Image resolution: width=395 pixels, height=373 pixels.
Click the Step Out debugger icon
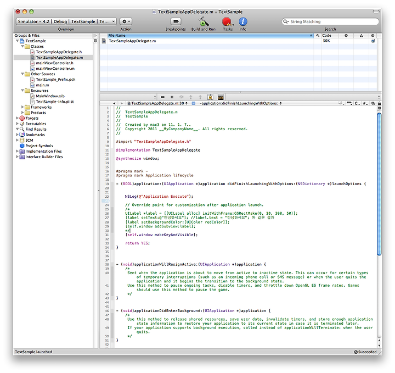(200, 97)
